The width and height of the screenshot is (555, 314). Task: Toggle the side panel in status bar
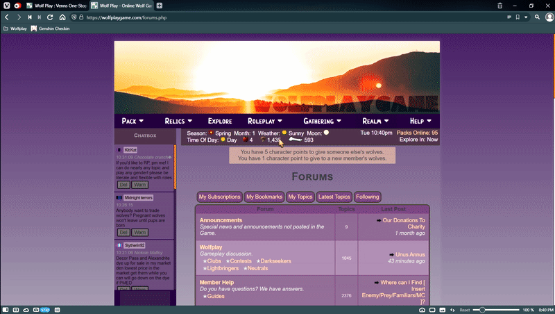tap(6, 310)
